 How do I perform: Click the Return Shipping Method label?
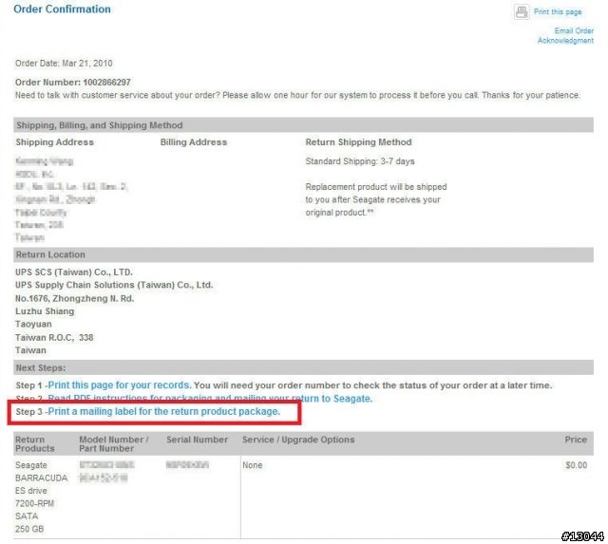point(358,142)
